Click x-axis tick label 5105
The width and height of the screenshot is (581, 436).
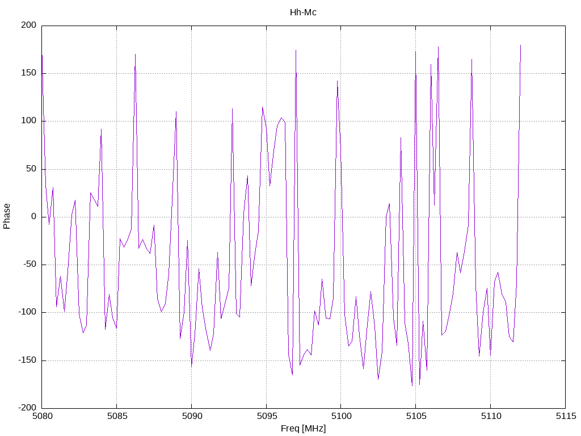coord(416,416)
